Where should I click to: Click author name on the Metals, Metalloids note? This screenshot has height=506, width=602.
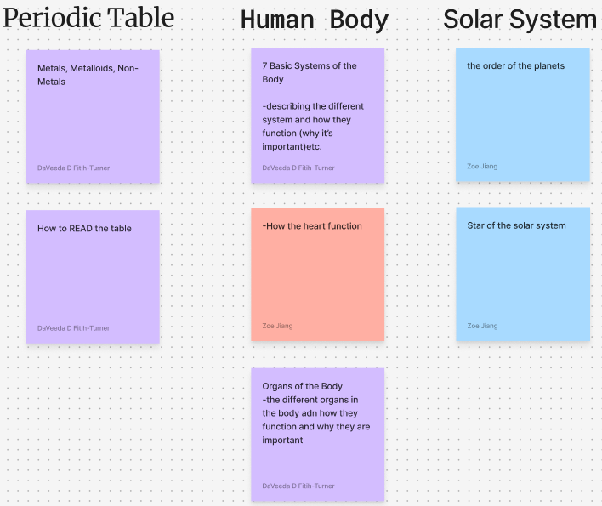(x=73, y=168)
